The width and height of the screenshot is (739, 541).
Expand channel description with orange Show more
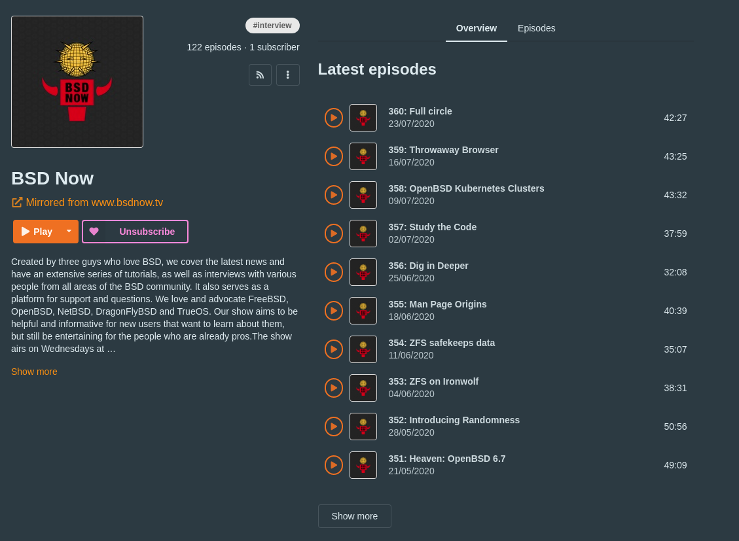click(x=35, y=372)
